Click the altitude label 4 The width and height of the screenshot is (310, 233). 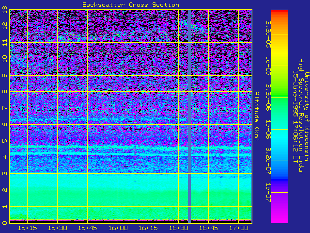pos(5,157)
